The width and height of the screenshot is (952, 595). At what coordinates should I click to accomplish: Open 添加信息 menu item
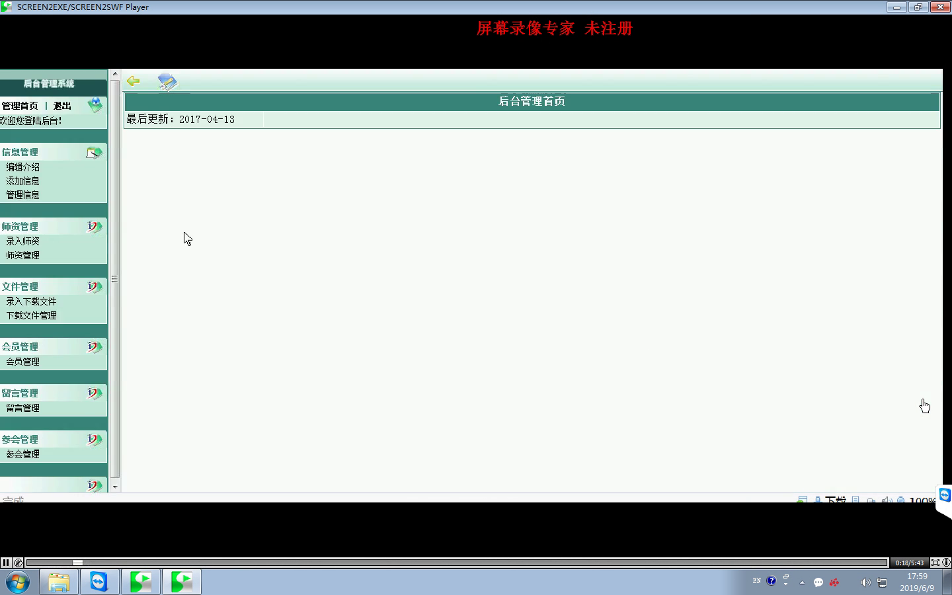(x=22, y=180)
